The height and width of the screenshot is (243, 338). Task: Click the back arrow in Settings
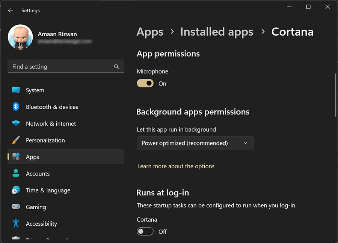[x=11, y=10]
